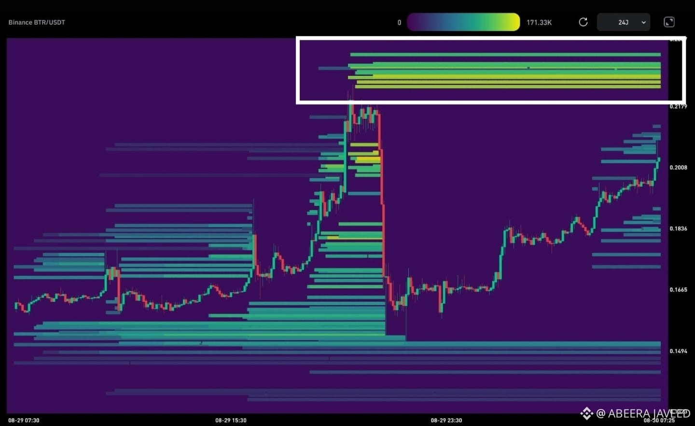Refresh the liquidation heatmap data
This screenshot has width=695, height=426.
583,22
